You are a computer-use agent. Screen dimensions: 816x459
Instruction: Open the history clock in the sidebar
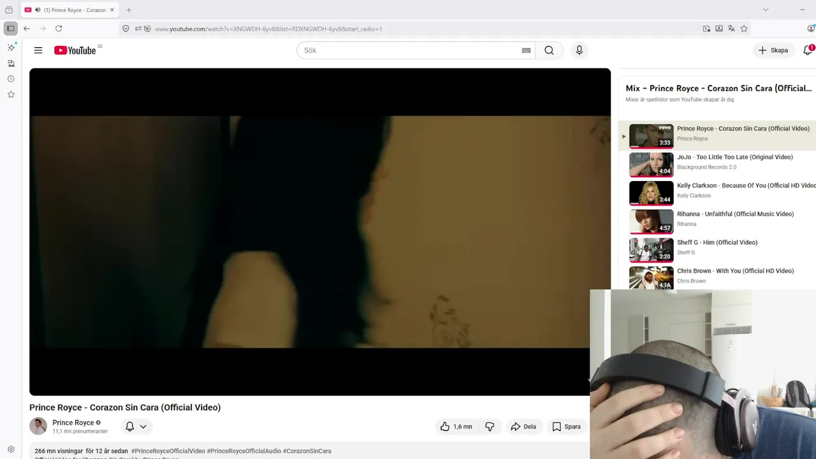(x=11, y=79)
